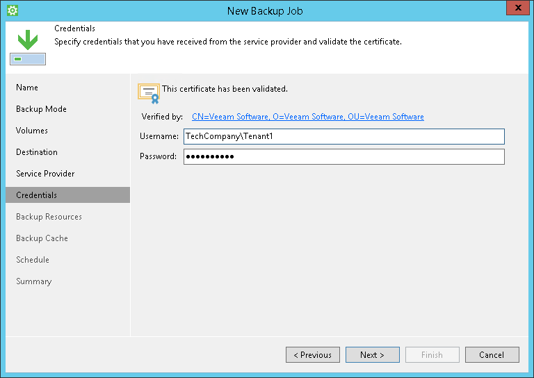Click the validated certificate icon
The height and width of the screenshot is (378, 534).
click(x=149, y=92)
